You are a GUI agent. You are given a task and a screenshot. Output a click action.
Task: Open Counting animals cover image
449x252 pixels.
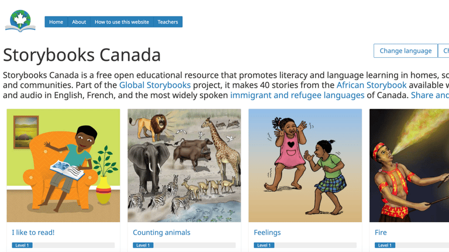tap(184, 165)
